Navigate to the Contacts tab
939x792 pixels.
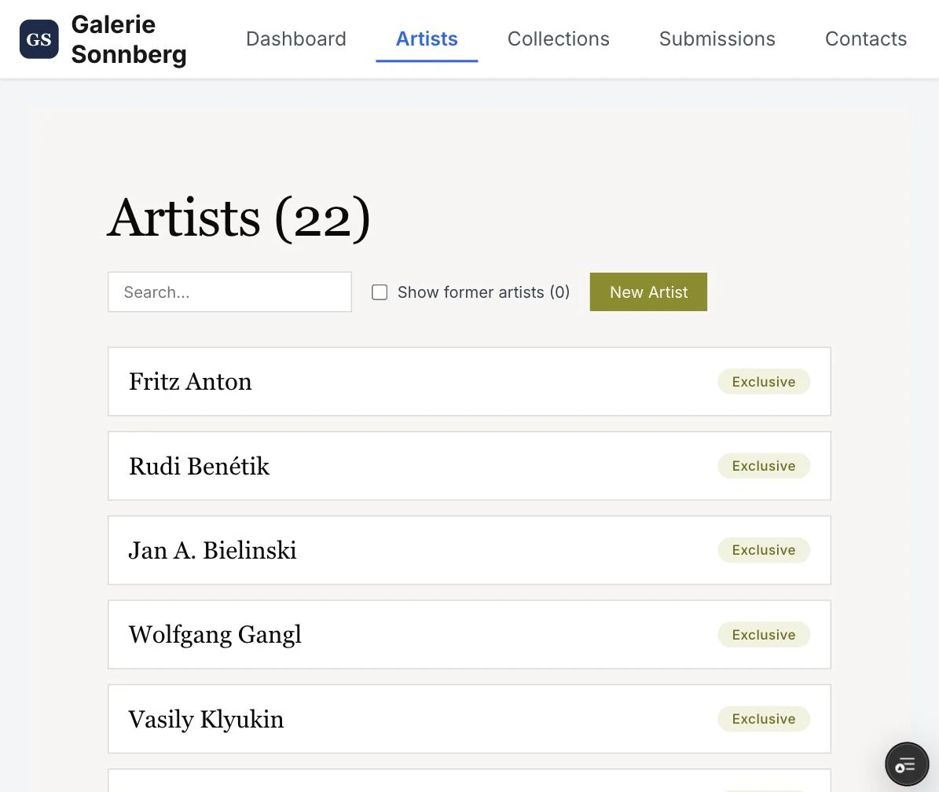click(865, 39)
